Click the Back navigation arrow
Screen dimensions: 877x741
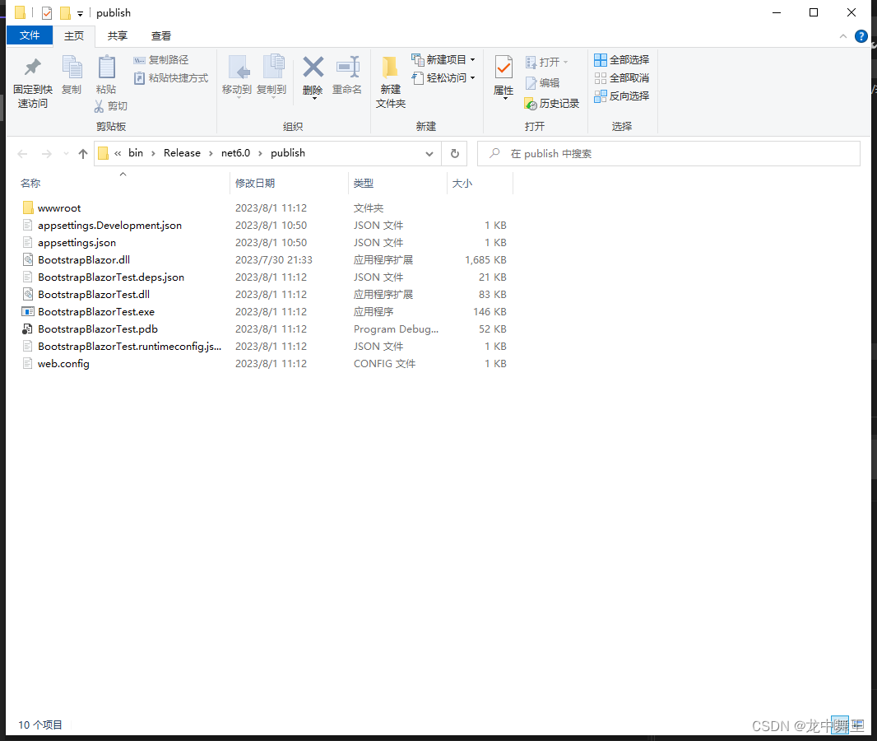click(23, 153)
